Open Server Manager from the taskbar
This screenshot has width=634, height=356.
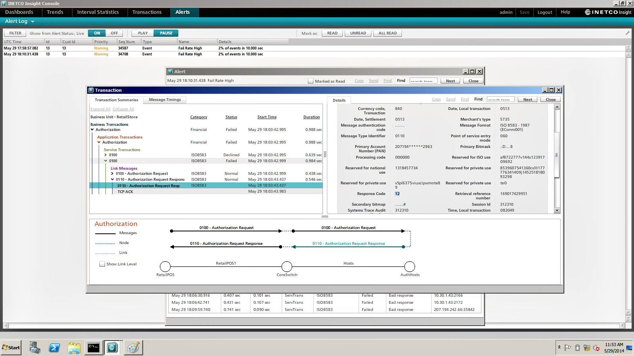(34, 348)
